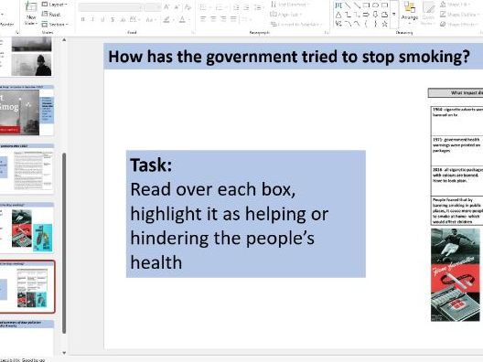Select the star shape
This screenshot has width=483, height=362.
coord(384,24)
